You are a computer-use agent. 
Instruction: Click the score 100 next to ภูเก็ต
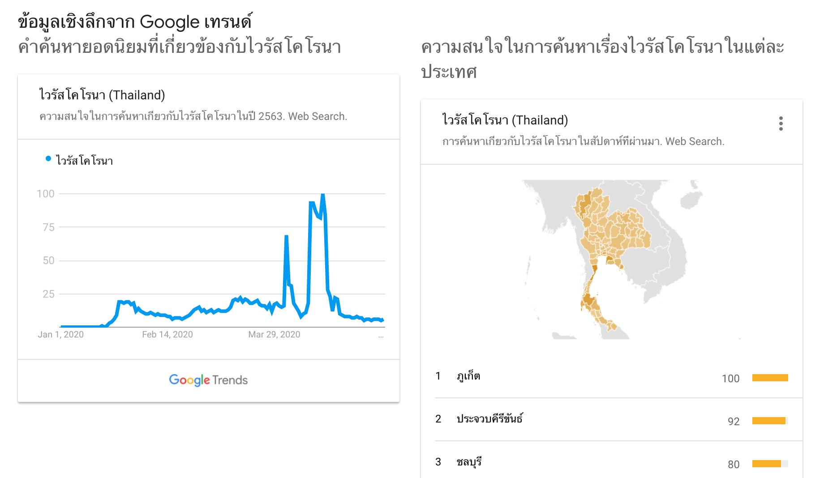point(730,379)
